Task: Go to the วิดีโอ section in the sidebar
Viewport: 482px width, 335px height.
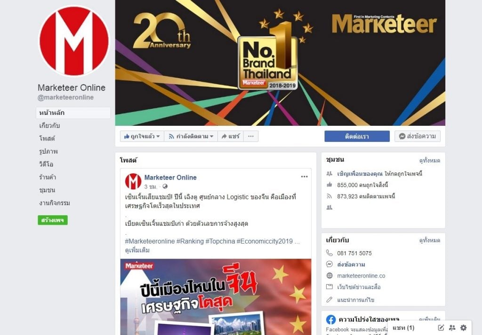Action: (46, 164)
